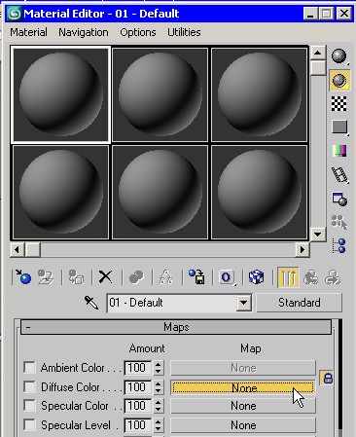Open the Material menu
The image size is (356, 437).
click(x=28, y=32)
